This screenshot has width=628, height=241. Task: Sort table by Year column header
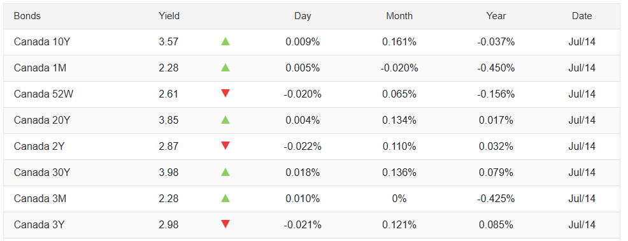coord(496,16)
